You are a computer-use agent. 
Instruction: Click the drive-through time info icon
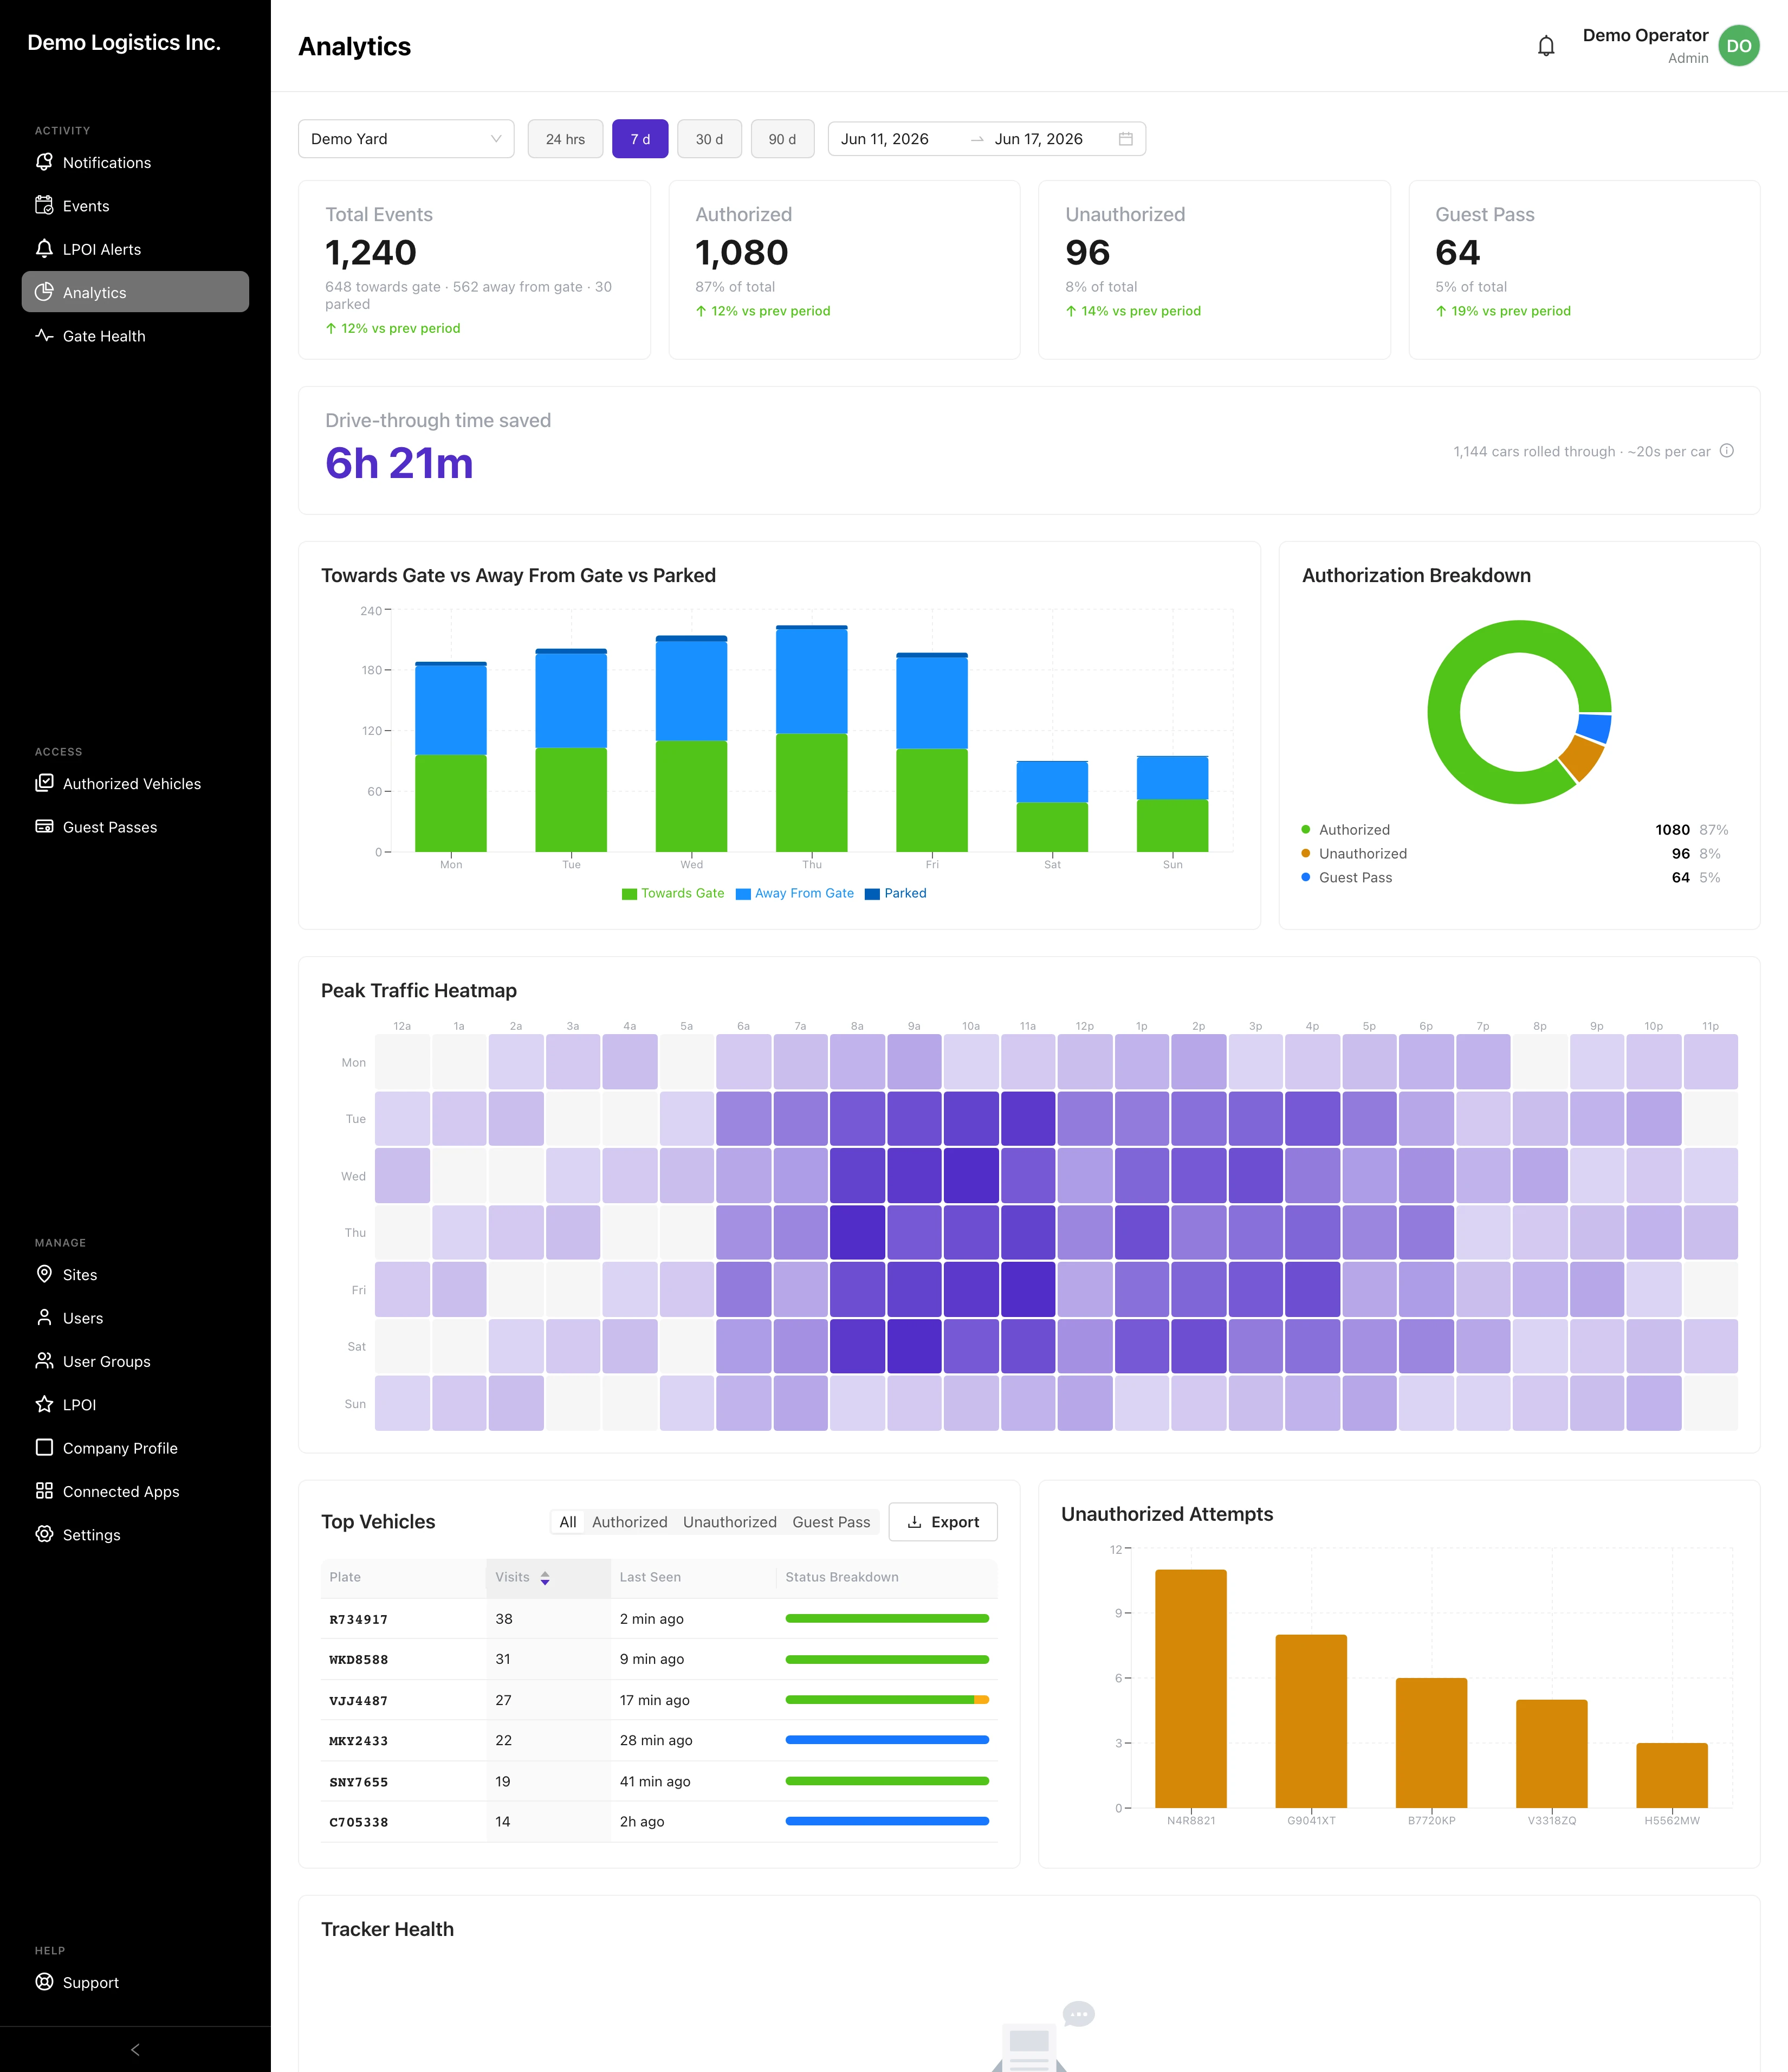coord(1726,451)
